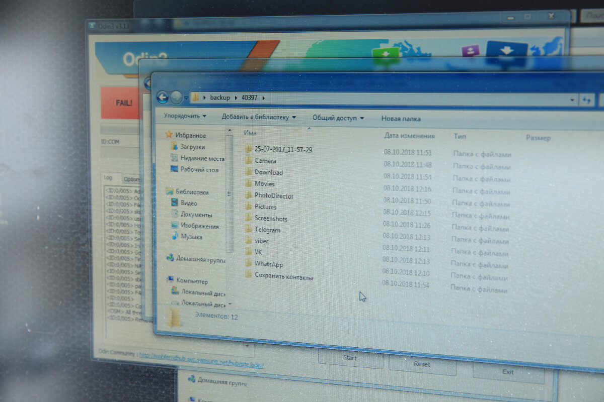Open Недавние места in navigation pane
This screenshot has height=402, width=604.
[197, 158]
